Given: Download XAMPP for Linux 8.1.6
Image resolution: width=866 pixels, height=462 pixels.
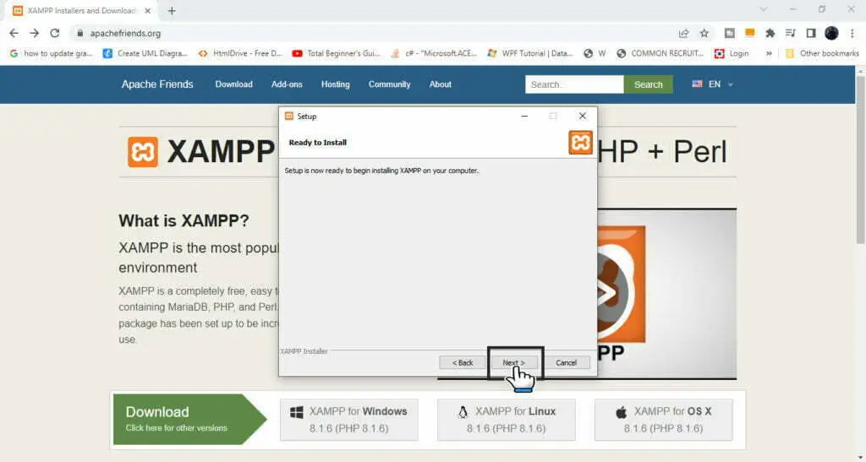Looking at the screenshot, I should click(507, 420).
